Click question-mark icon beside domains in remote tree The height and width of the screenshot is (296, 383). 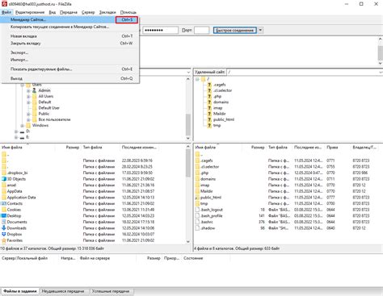click(209, 102)
